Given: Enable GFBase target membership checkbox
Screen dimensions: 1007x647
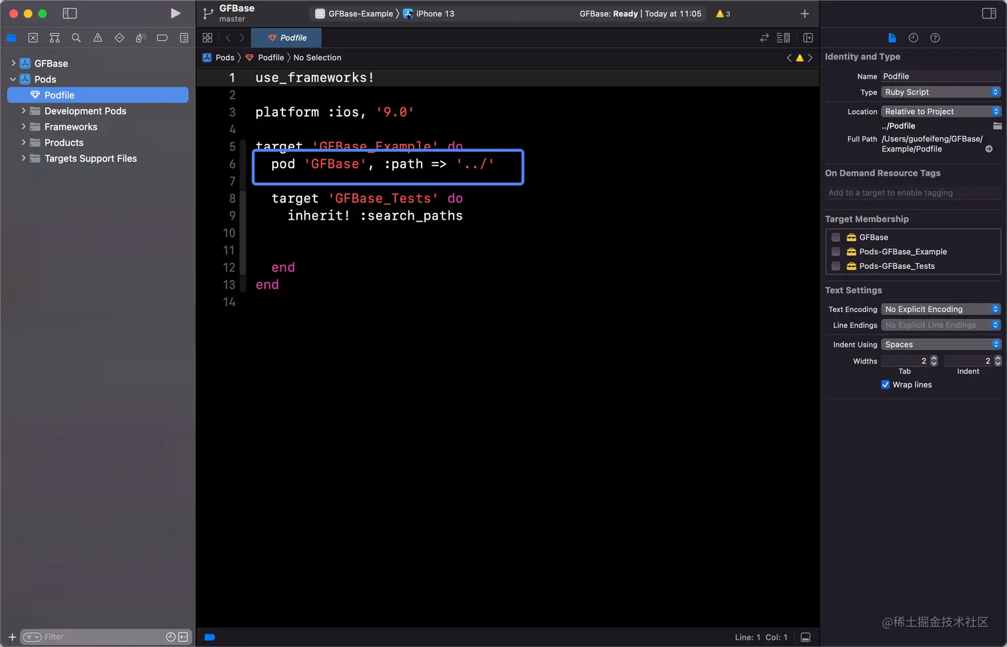Looking at the screenshot, I should click(836, 237).
